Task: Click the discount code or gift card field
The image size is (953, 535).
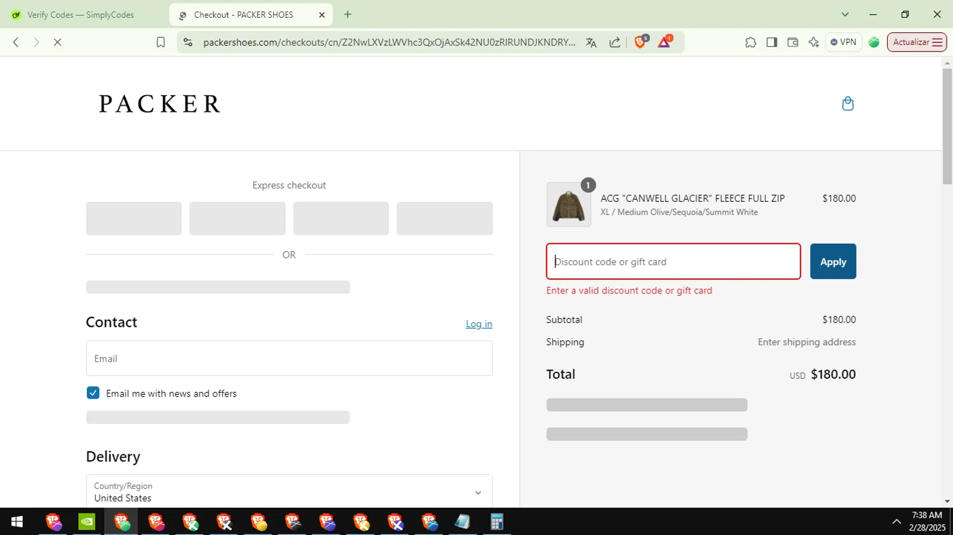Action: point(673,261)
